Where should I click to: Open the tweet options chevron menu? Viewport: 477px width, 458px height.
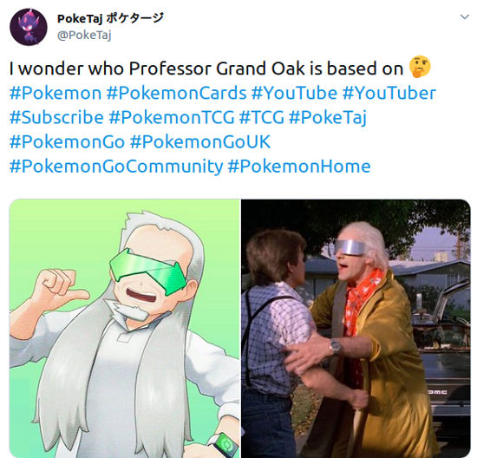tap(464, 16)
